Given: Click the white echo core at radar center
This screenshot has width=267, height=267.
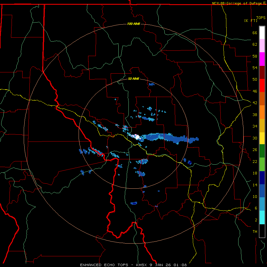Looking at the screenshot, I should [137, 137].
